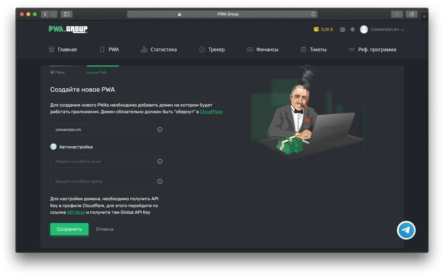Click the notifications bell icon
444x276 pixels.
point(352,29)
